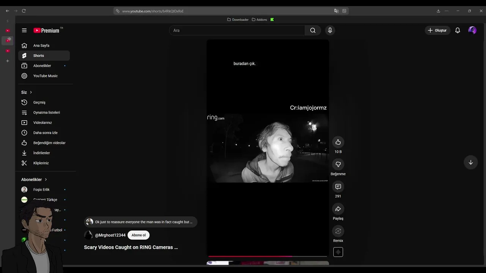Open Foşix Erlik subscription channel
This screenshot has height=273, width=486.
point(44,190)
